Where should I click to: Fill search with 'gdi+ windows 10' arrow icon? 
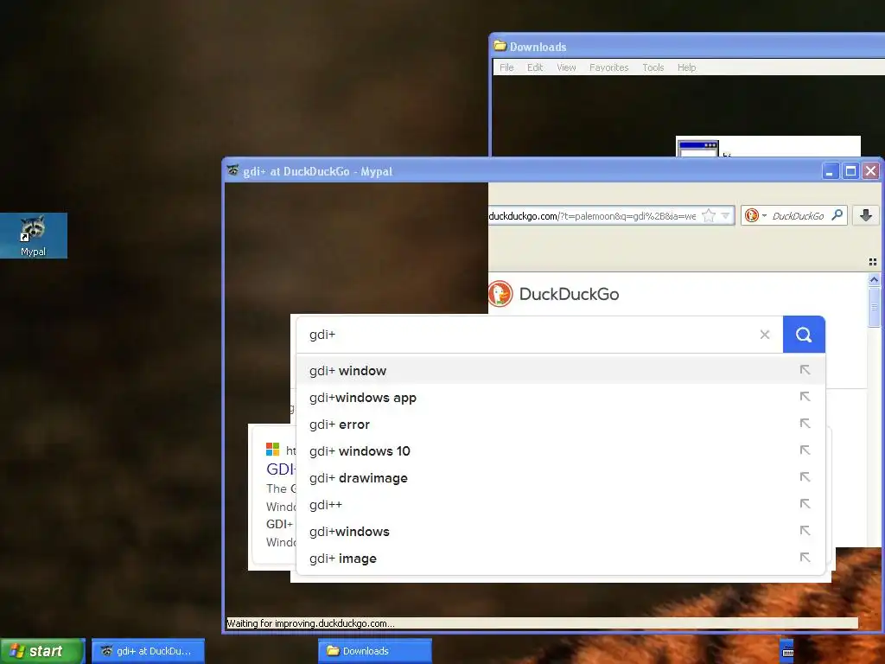click(x=805, y=450)
